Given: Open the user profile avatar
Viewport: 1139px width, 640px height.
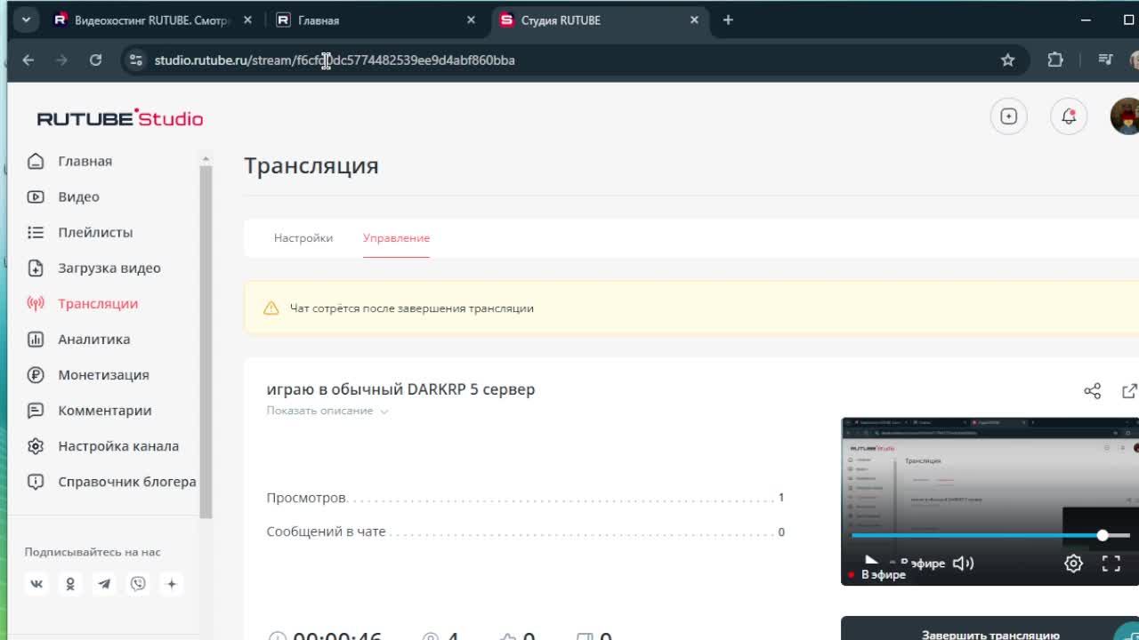Looking at the screenshot, I should tap(1126, 116).
